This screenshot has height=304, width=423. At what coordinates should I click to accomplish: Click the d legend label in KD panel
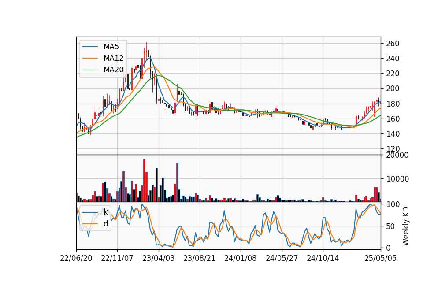pyautogui.click(x=105, y=224)
